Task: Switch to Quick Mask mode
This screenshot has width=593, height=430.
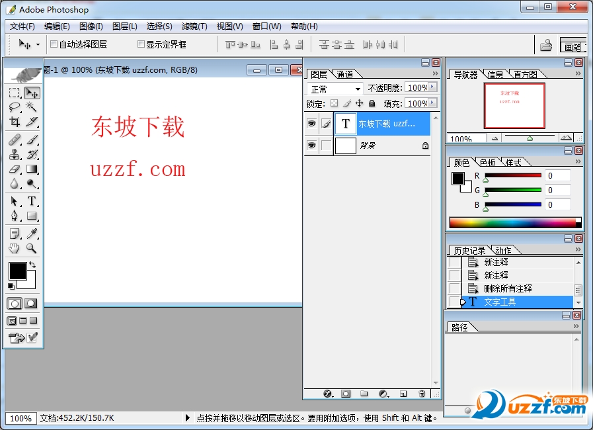Action: 30,303
